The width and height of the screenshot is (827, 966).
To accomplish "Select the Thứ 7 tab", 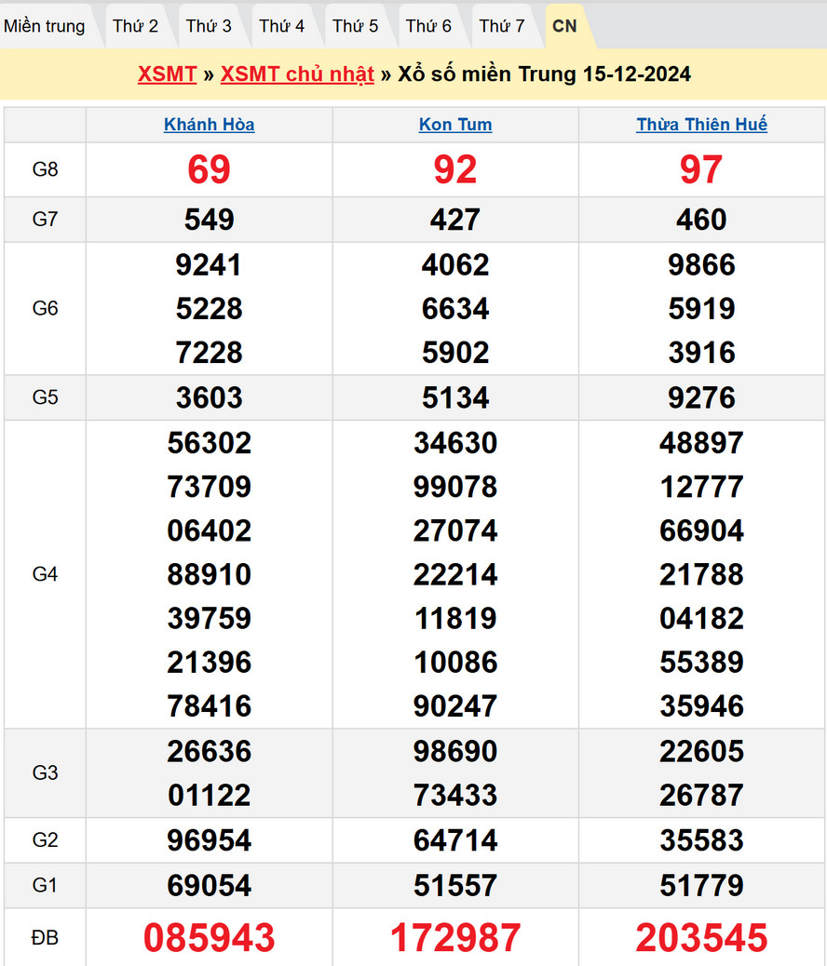I will pyautogui.click(x=502, y=26).
